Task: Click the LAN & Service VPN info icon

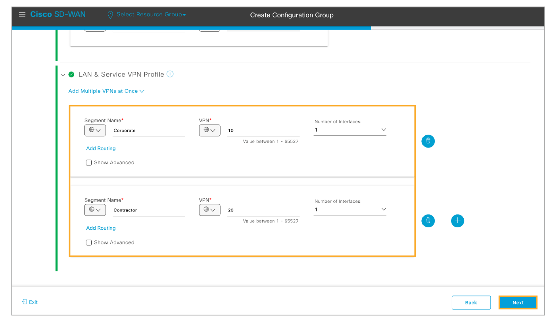Action: [170, 74]
